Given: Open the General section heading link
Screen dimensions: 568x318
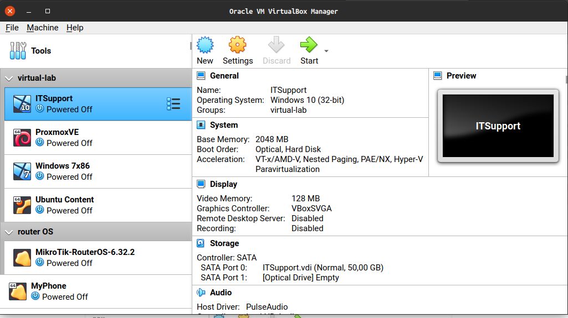Looking at the screenshot, I should (224, 76).
